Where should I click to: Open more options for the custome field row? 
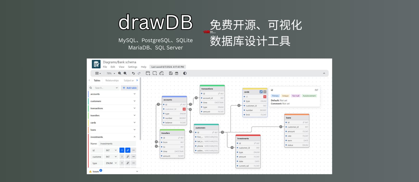[133, 157]
